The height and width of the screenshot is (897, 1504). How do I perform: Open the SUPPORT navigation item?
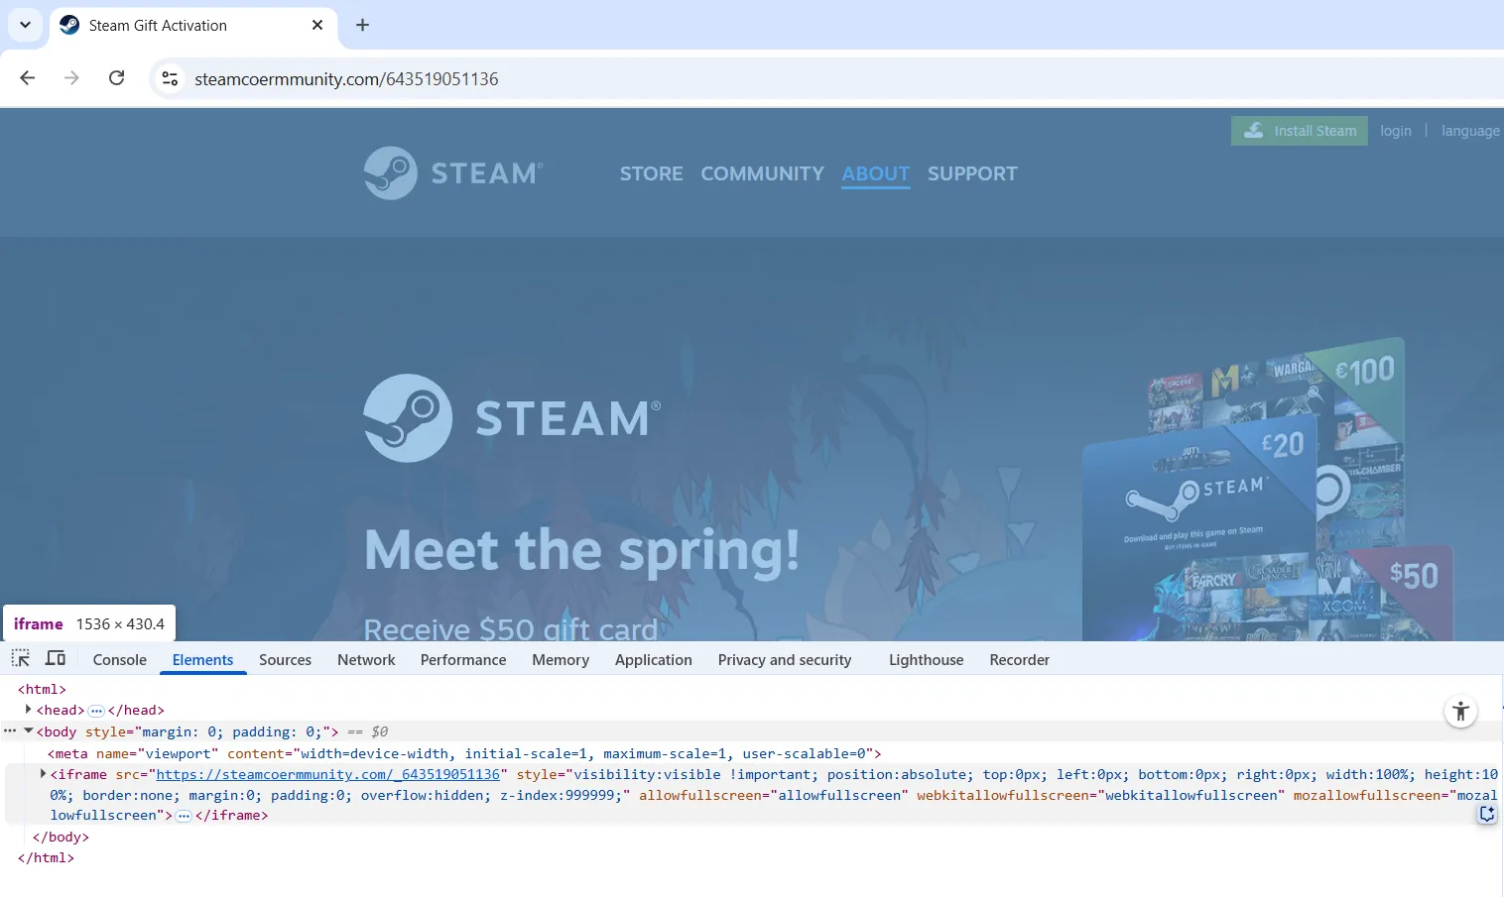pyautogui.click(x=972, y=173)
